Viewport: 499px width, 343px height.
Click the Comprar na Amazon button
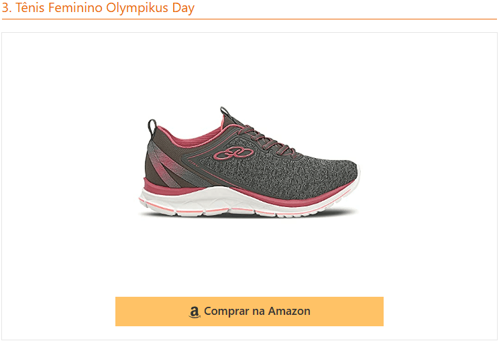click(249, 312)
